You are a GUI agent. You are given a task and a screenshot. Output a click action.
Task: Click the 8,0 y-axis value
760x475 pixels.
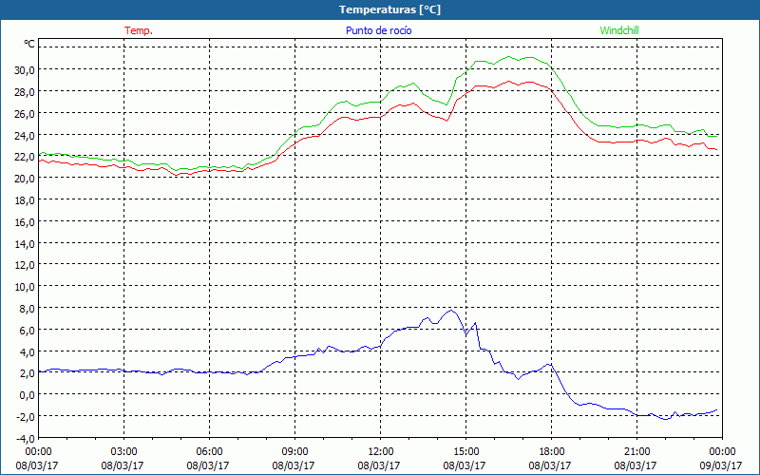click(27, 308)
